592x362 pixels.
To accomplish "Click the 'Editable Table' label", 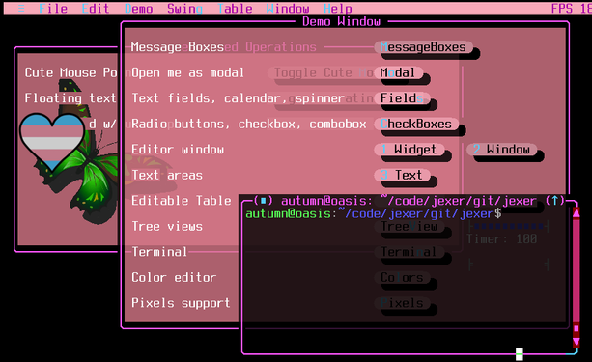I will click(182, 201).
